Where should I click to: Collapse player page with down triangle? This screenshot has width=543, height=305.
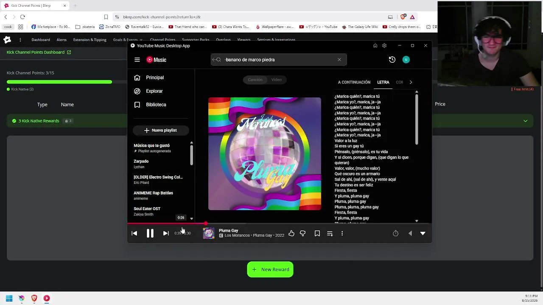423,233
